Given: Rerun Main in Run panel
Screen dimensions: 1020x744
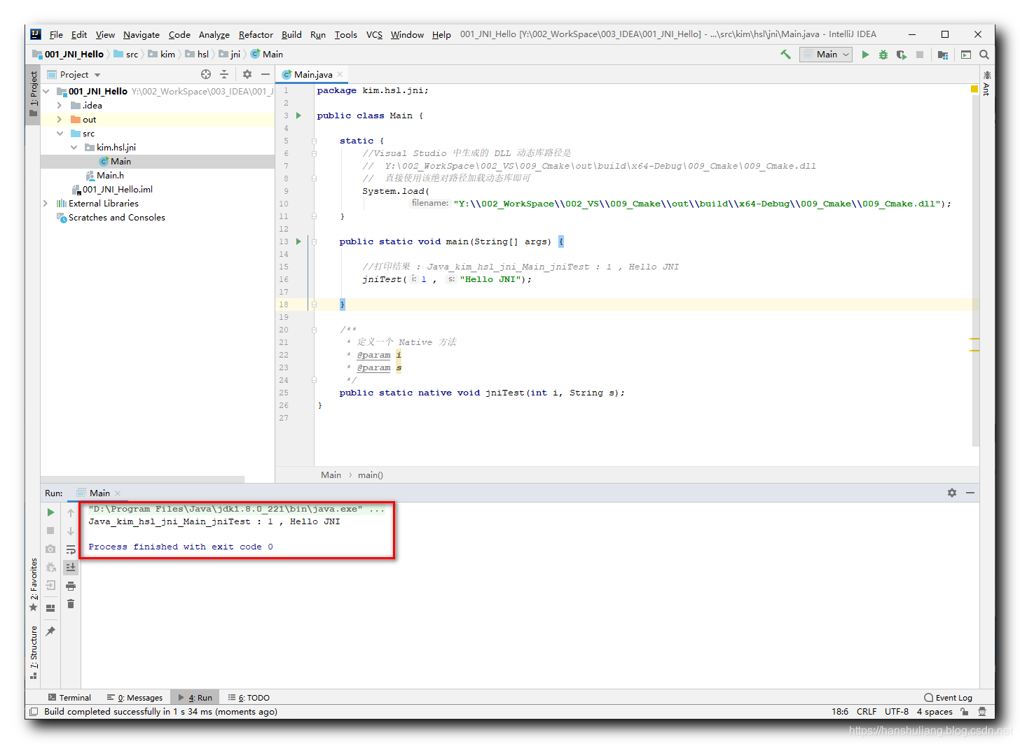Looking at the screenshot, I should [50, 512].
